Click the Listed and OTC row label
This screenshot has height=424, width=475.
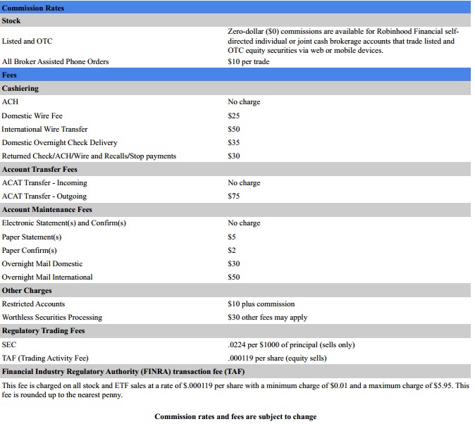tap(27, 41)
